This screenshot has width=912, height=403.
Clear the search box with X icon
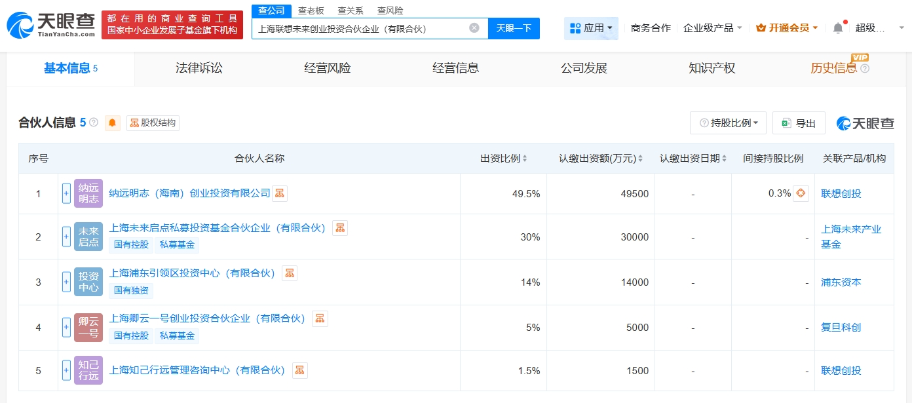pos(474,28)
